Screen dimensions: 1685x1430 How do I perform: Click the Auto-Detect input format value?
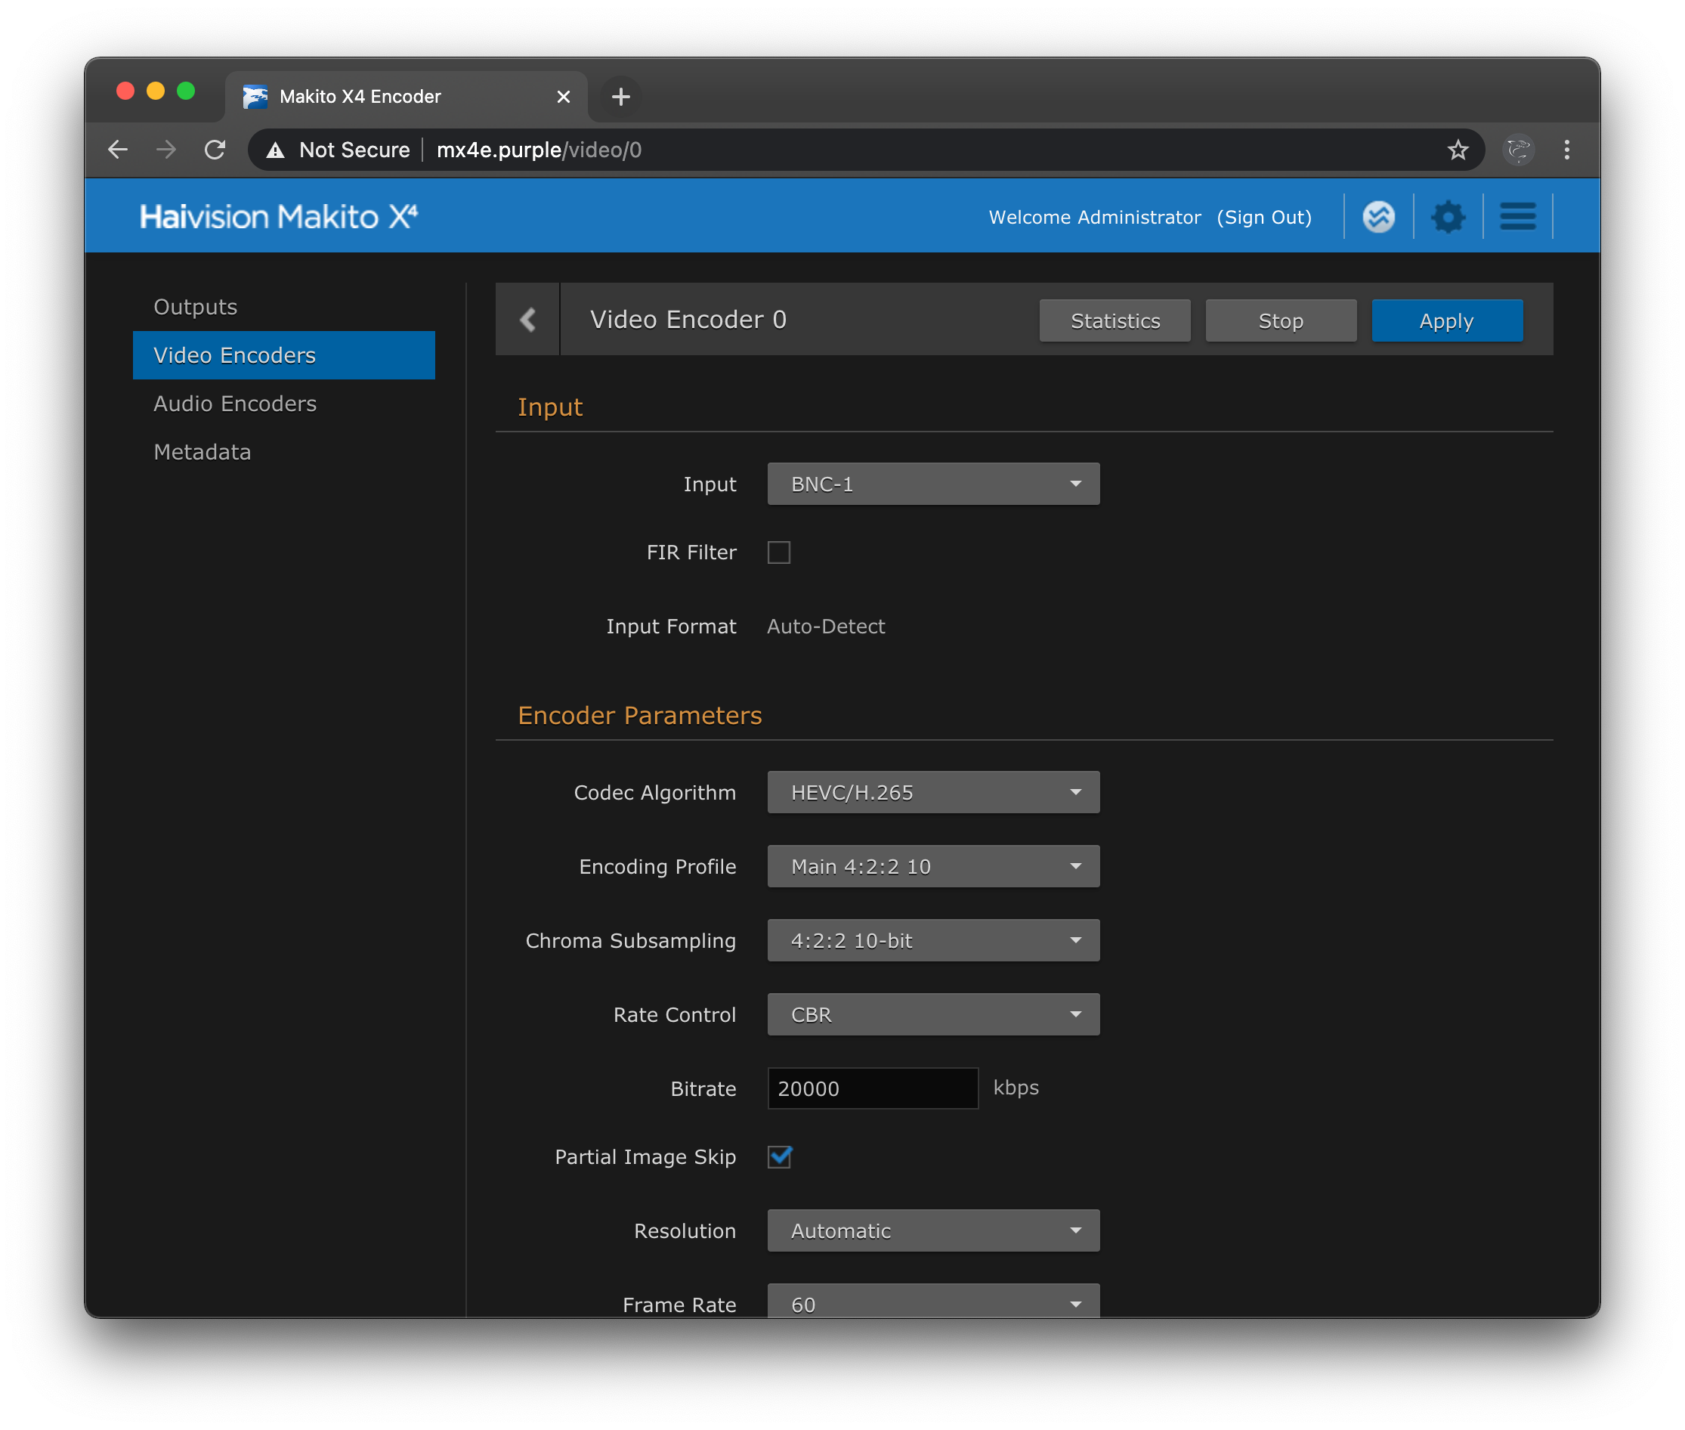pyautogui.click(x=826, y=627)
